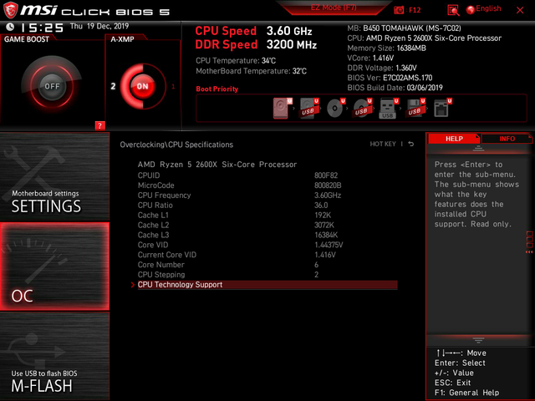Click the 15:25 system time

pos(42,28)
